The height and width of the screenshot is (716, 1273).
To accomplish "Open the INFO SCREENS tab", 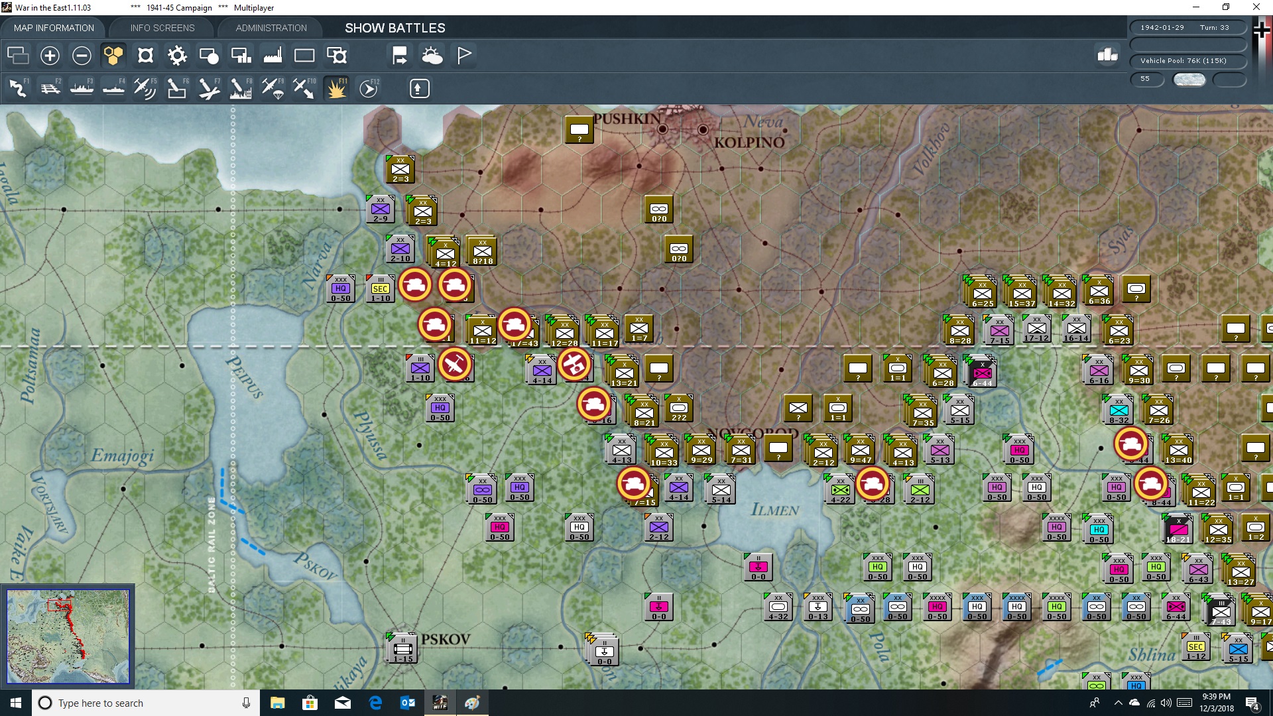I will pos(162,28).
